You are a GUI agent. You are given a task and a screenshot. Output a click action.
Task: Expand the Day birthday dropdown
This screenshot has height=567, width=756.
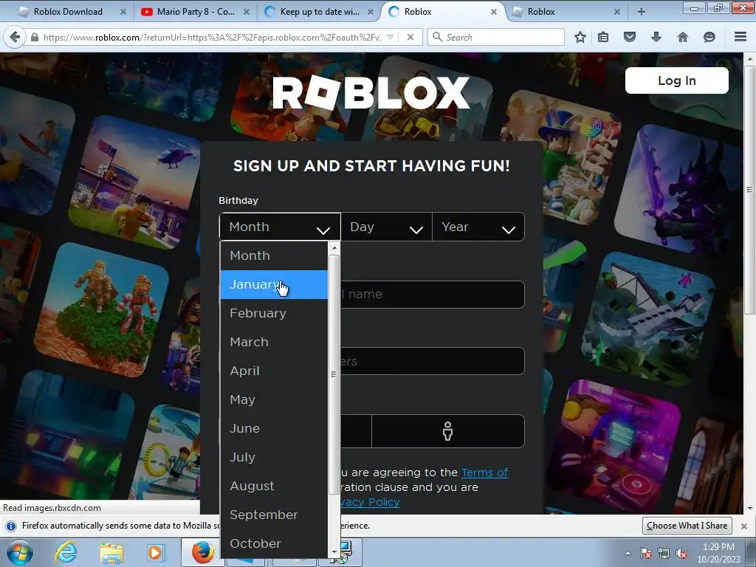click(x=387, y=227)
